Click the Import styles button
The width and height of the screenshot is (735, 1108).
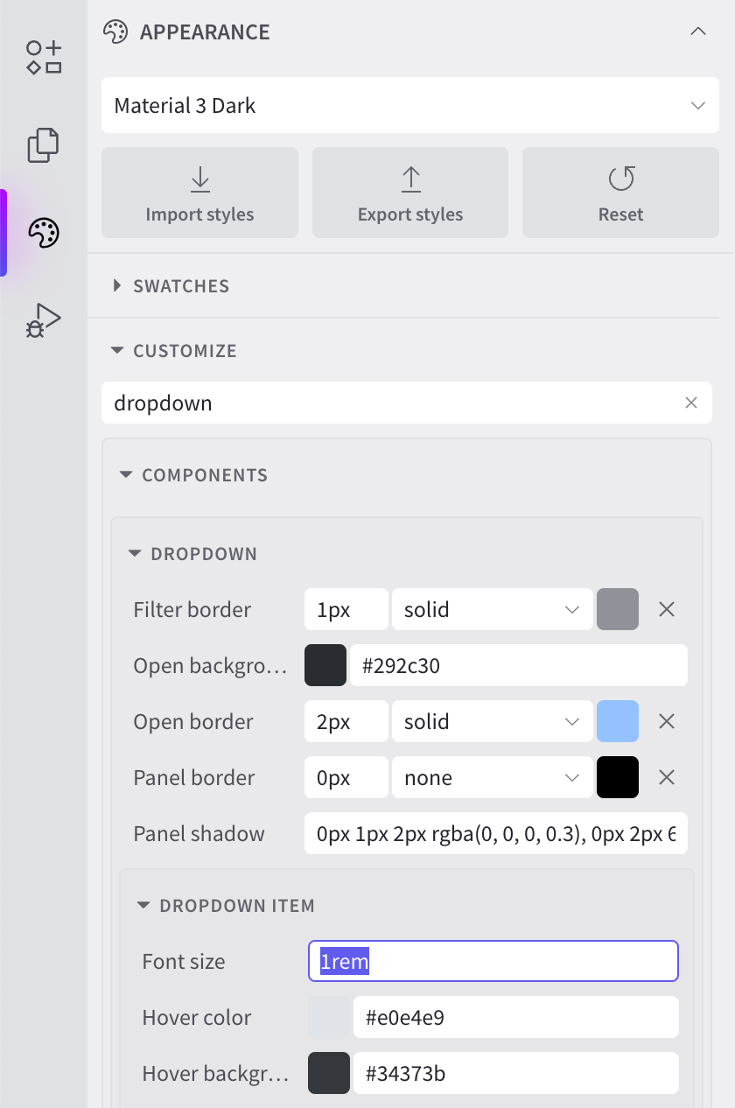pyautogui.click(x=199, y=192)
